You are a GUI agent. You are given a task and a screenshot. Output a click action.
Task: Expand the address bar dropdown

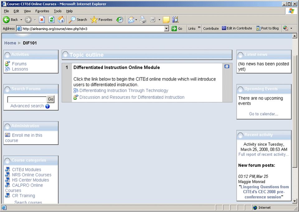click(166, 29)
